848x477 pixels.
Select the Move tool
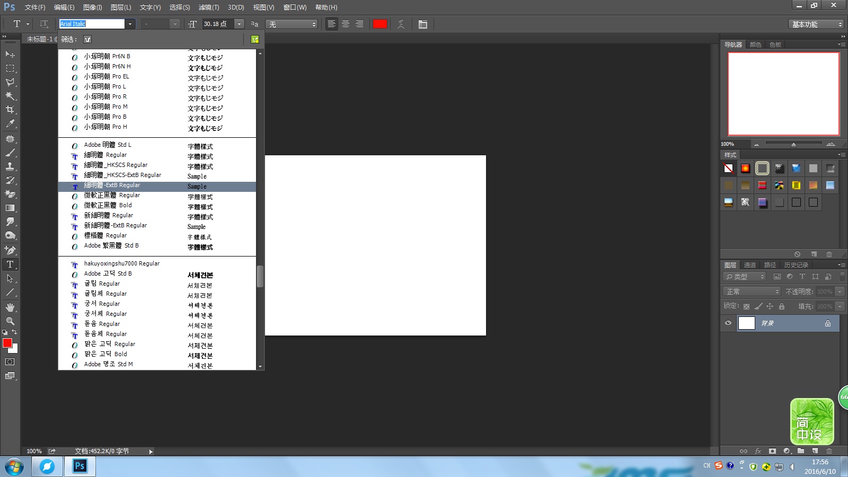10,54
